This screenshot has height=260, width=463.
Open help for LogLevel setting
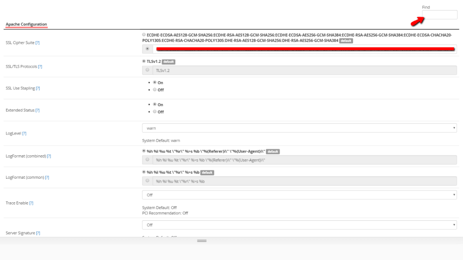[24, 134]
